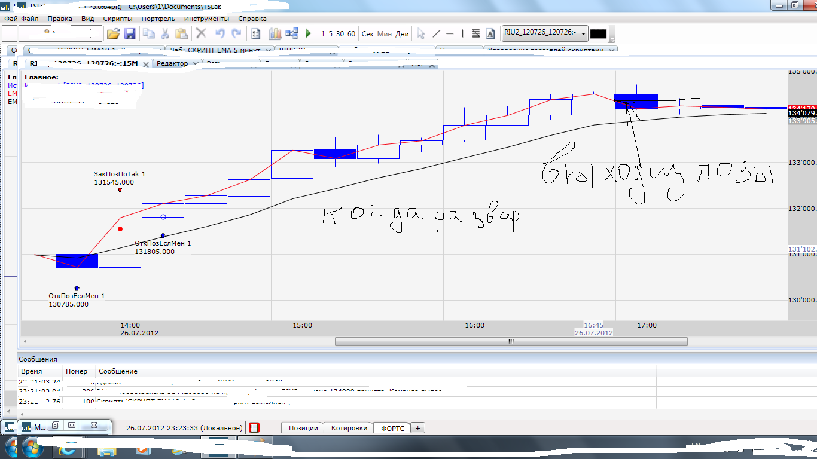The height and width of the screenshot is (459, 817).
Task: Click the Undo arrow icon
Action: [x=220, y=34]
